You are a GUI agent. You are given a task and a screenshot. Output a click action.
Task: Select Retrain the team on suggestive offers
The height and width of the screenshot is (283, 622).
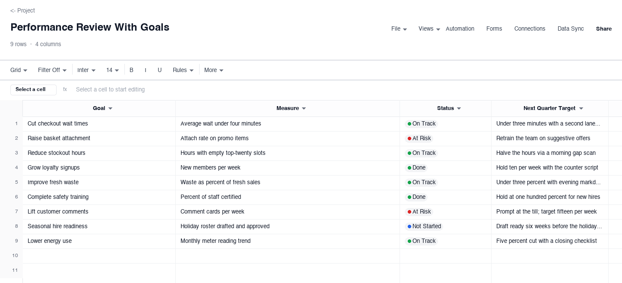click(x=550, y=138)
